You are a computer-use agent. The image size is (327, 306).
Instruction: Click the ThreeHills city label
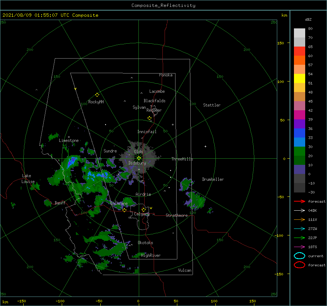click(x=182, y=159)
